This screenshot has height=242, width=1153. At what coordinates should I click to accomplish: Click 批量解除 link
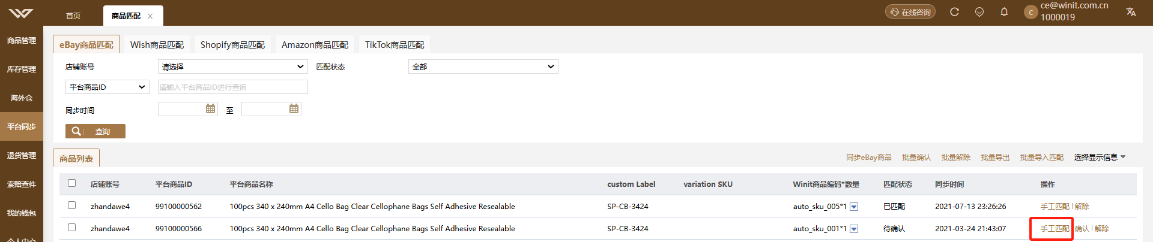pyautogui.click(x=956, y=158)
